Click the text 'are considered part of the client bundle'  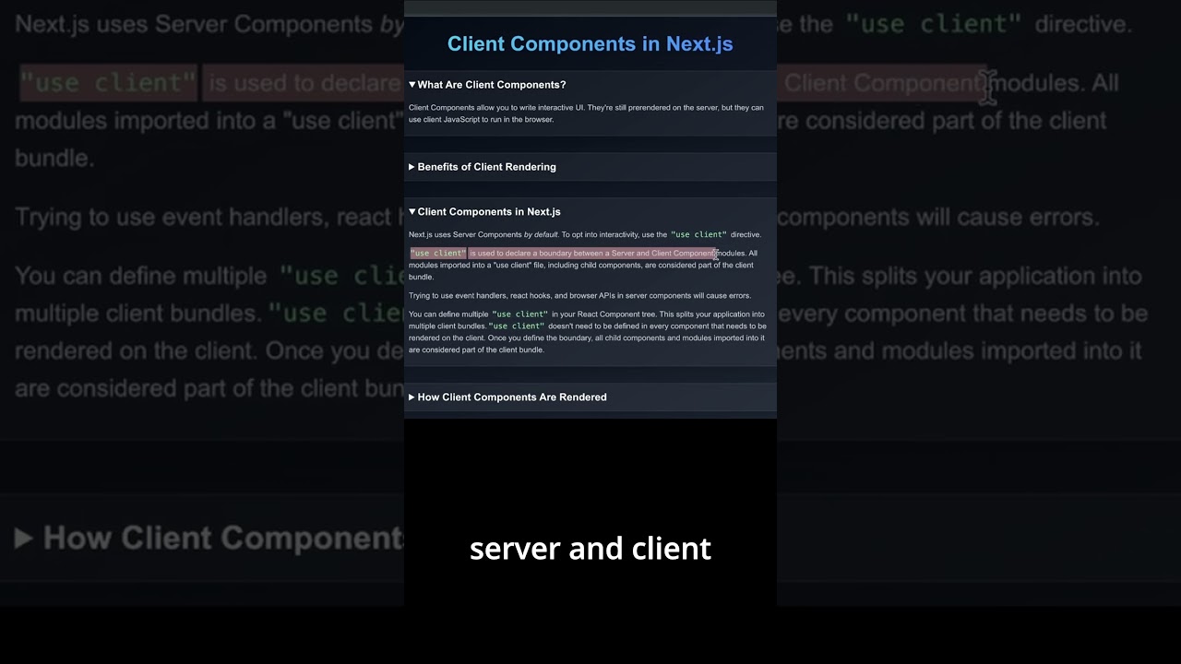click(x=476, y=350)
